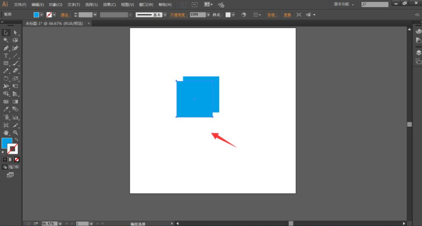Screen dimensions: 422x226
Task: Open Arrange Documents dropdown
Action: tap(208, 4)
